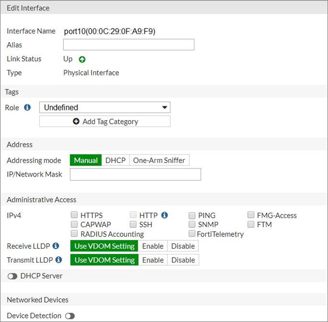Click the Receive LLDP info icon
The height and width of the screenshot is (322, 328).
point(56,246)
